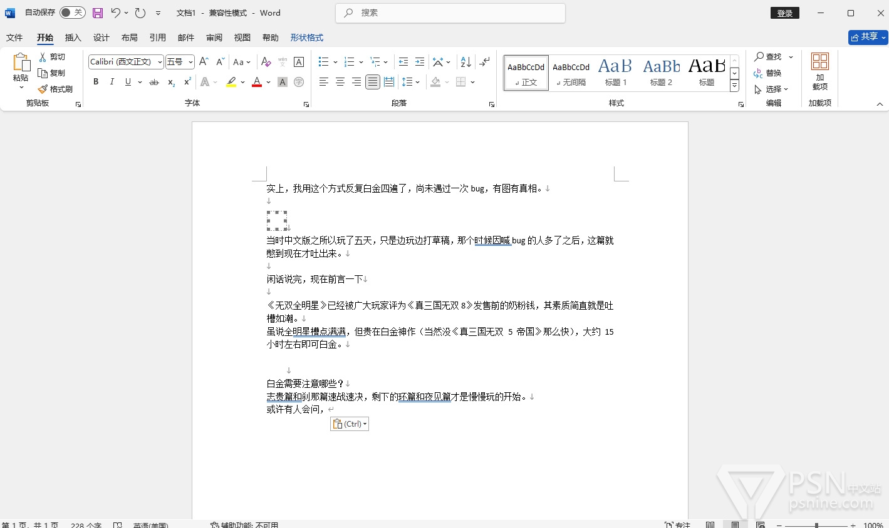Toggle Subscript formatting
This screenshot has width=889, height=528.
click(171, 82)
